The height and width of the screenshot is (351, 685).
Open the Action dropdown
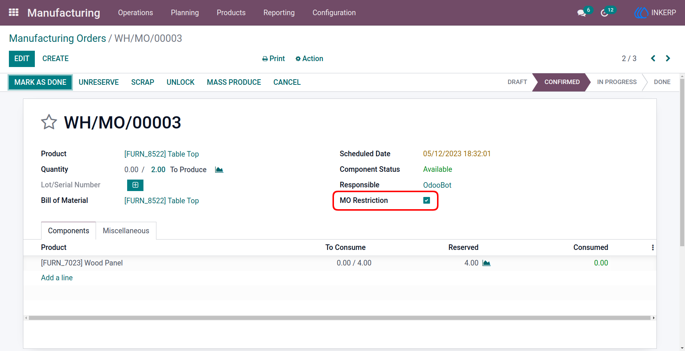[x=309, y=58]
